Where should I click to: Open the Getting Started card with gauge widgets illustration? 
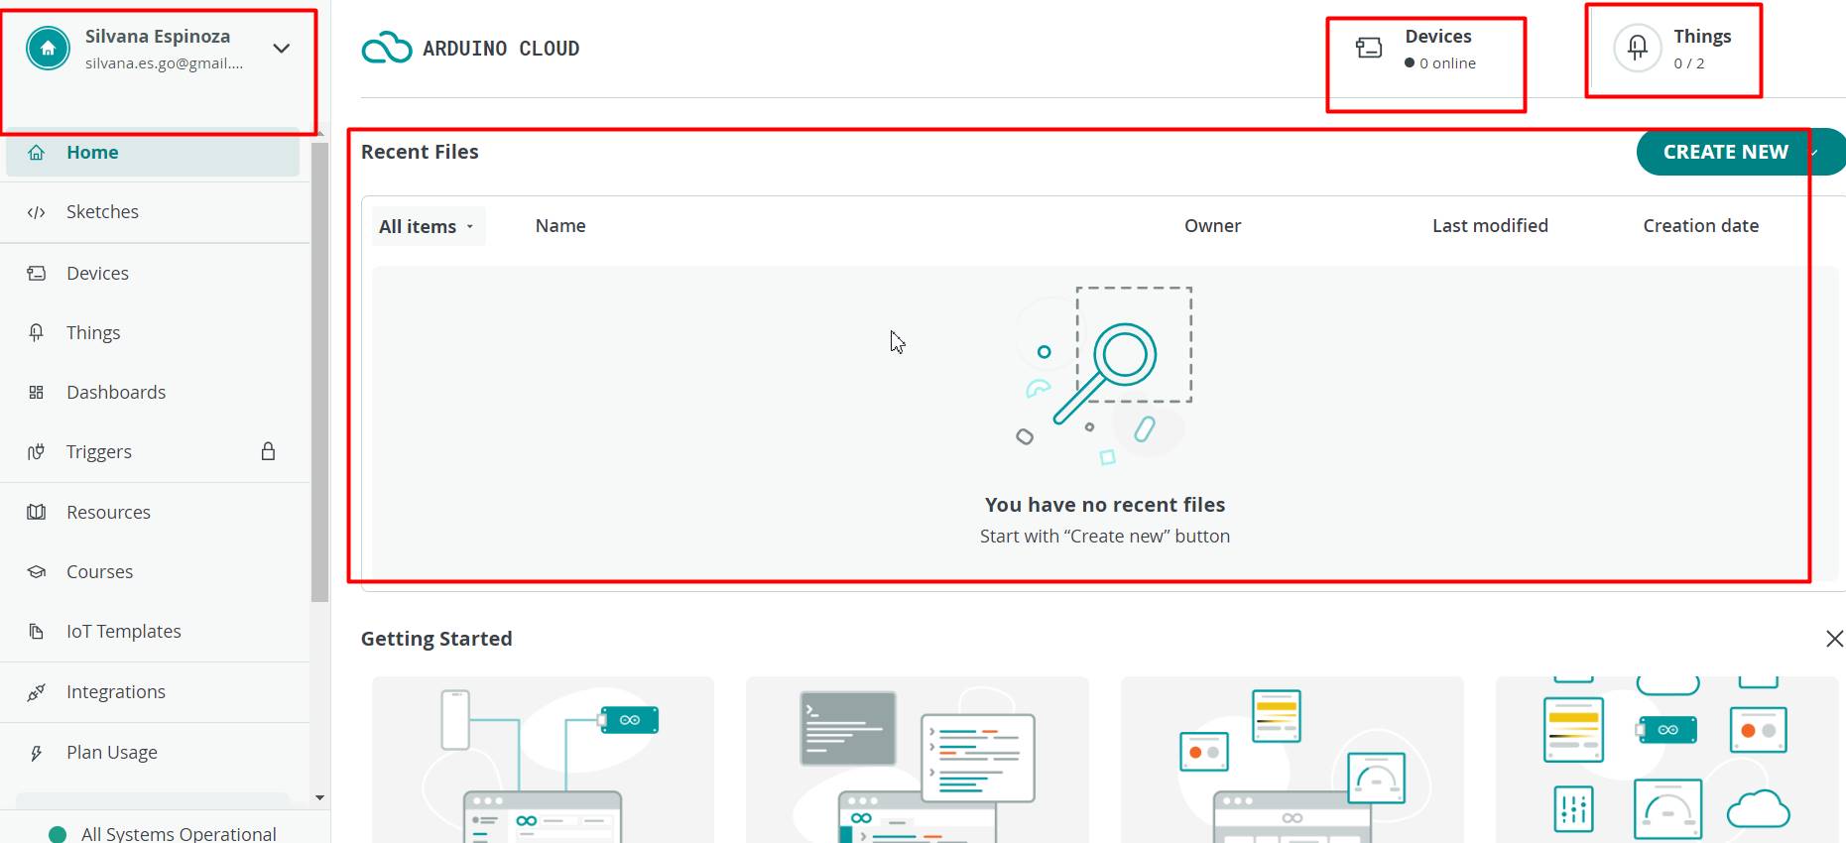click(1292, 760)
